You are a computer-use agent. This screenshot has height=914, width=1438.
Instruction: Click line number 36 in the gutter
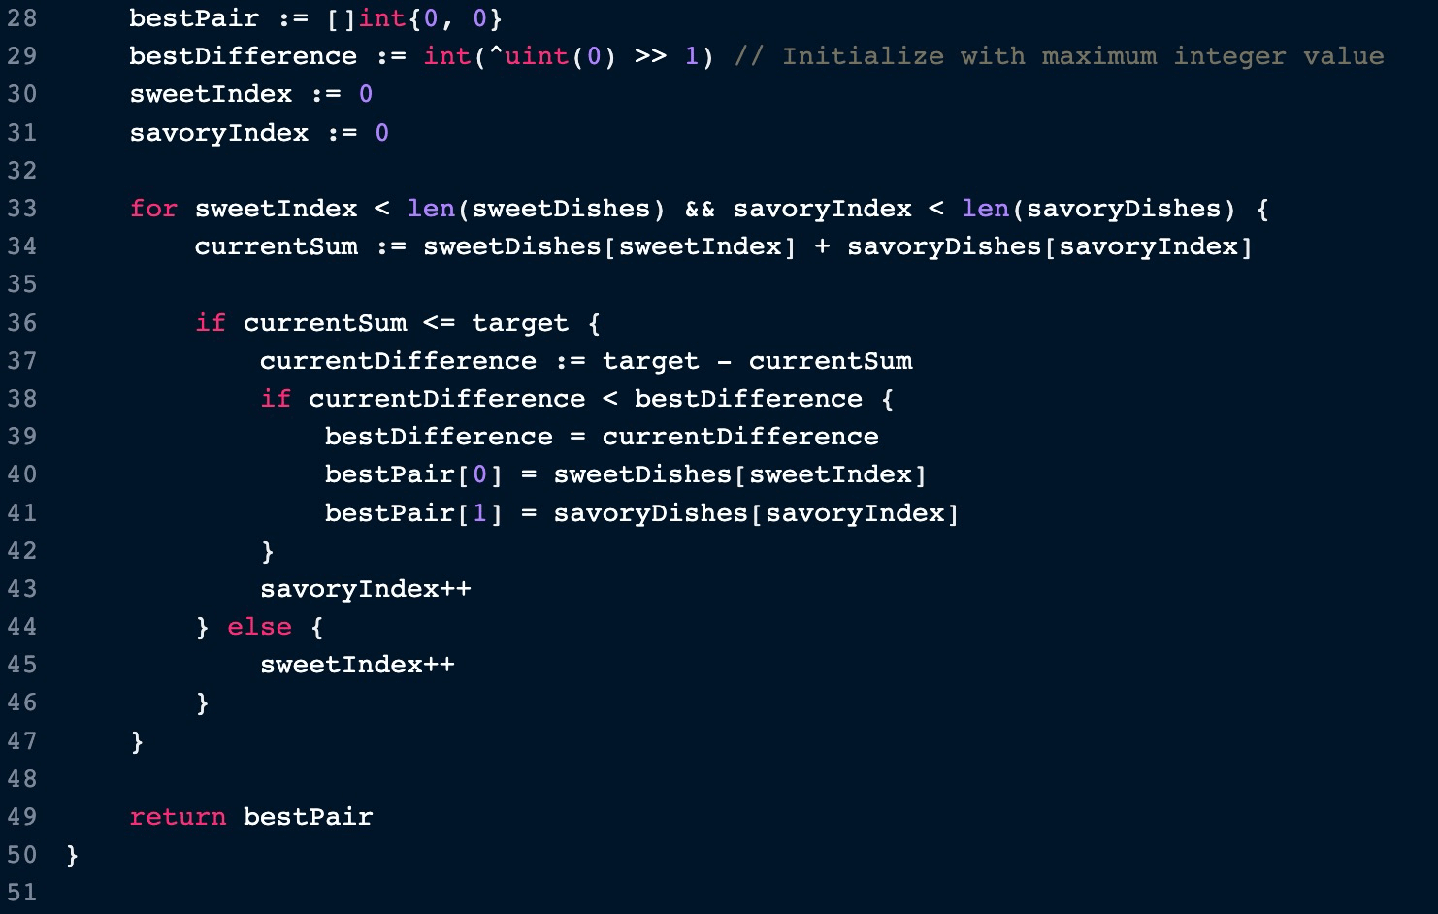pyautogui.click(x=21, y=323)
